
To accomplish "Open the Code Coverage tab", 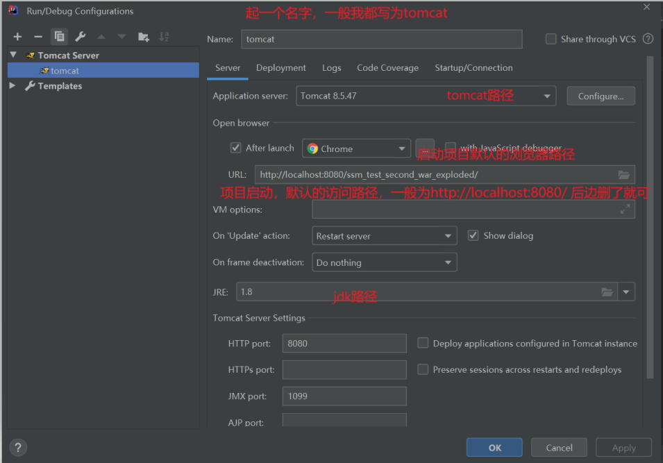I will 387,68.
